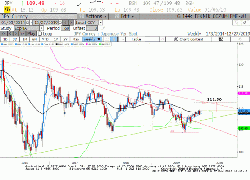Enable the Loop checkbox
250x180 pixels.
(x=40, y=34)
